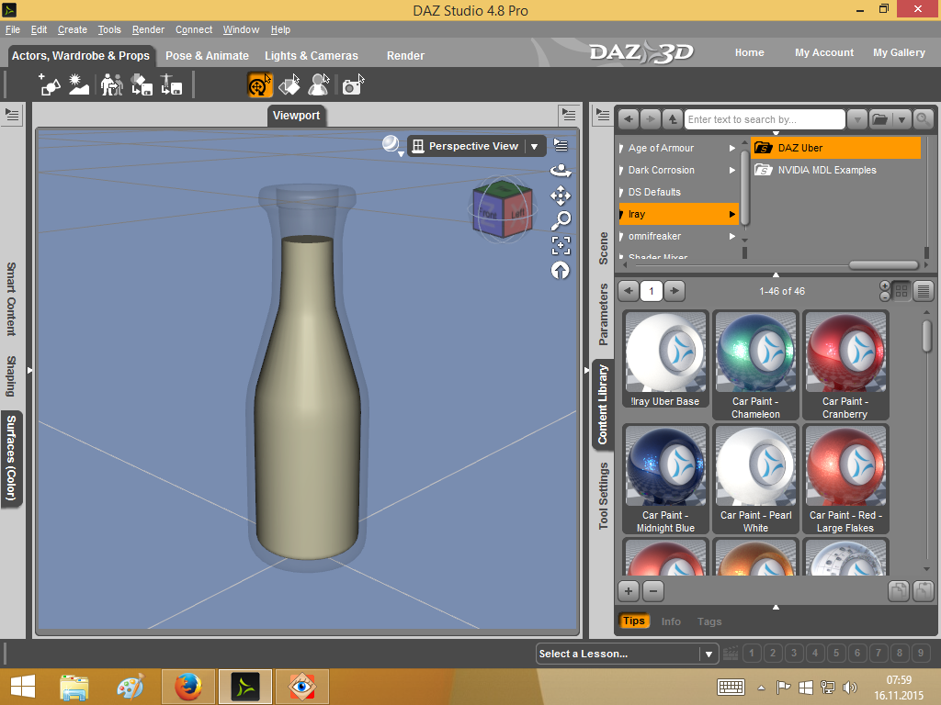The image size is (941, 705).
Task: Click the plus button below thumbnails
Action: pos(629,591)
